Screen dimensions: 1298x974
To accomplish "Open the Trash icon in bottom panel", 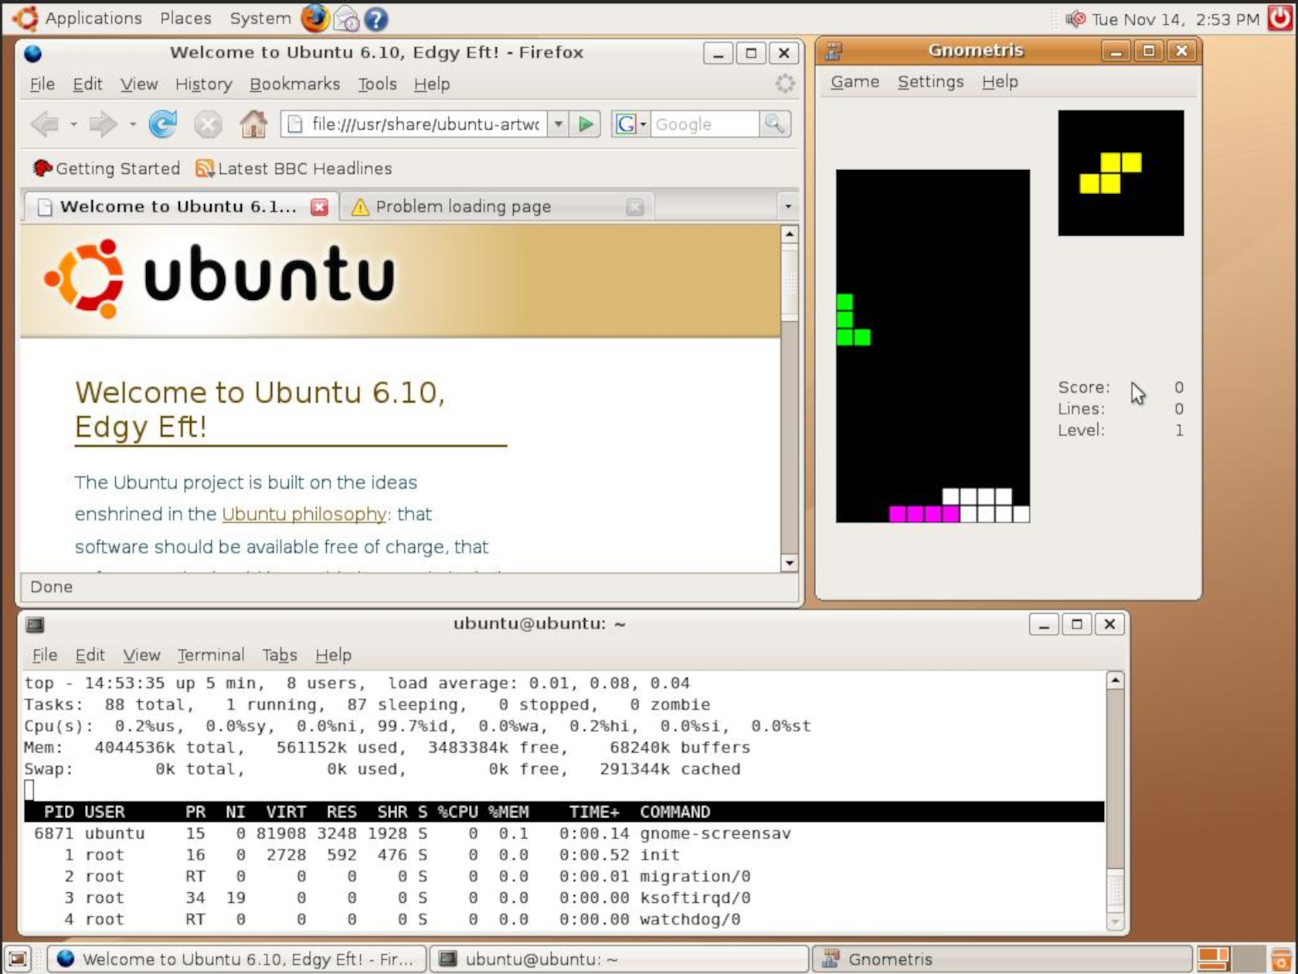I will (1283, 959).
